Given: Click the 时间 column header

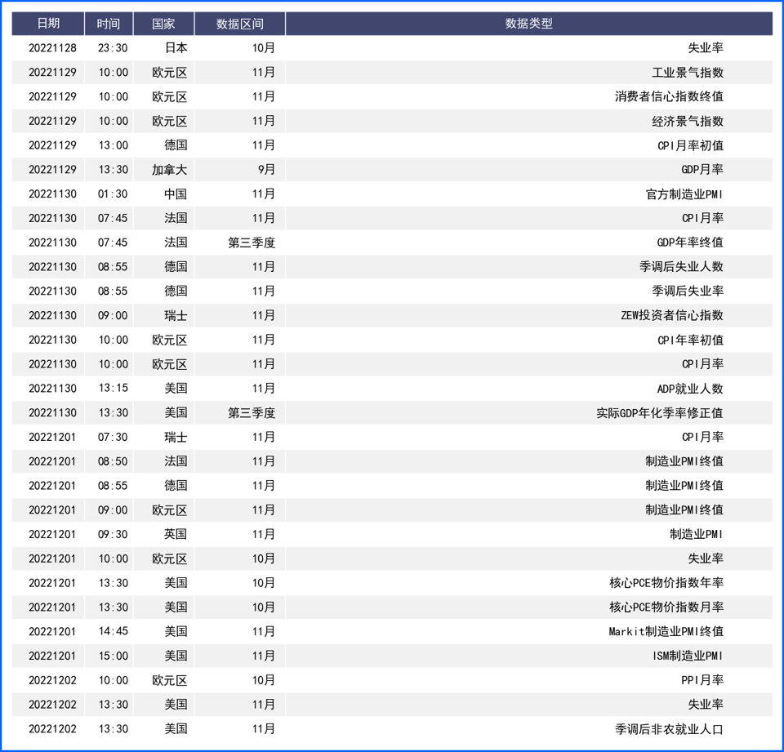Looking at the screenshot, I should click(x=108, y=24).
